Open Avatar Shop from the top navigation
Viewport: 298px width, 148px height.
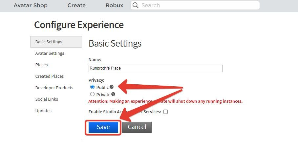point(31,6)
